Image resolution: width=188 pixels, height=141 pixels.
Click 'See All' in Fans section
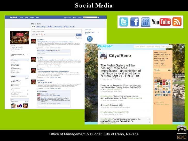27,102
